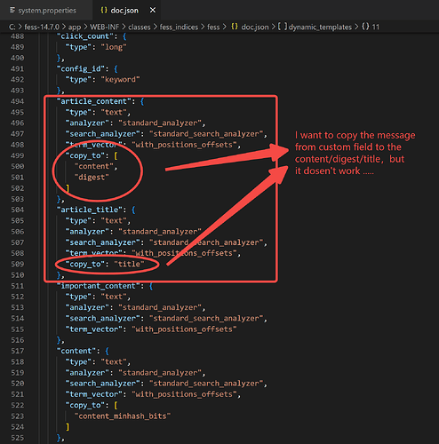The width and height of the screenshot is (439, 444).
Task: Open WEB-INF breadcrumb segment
Action: pyautogui.click(x=105, y=28)
